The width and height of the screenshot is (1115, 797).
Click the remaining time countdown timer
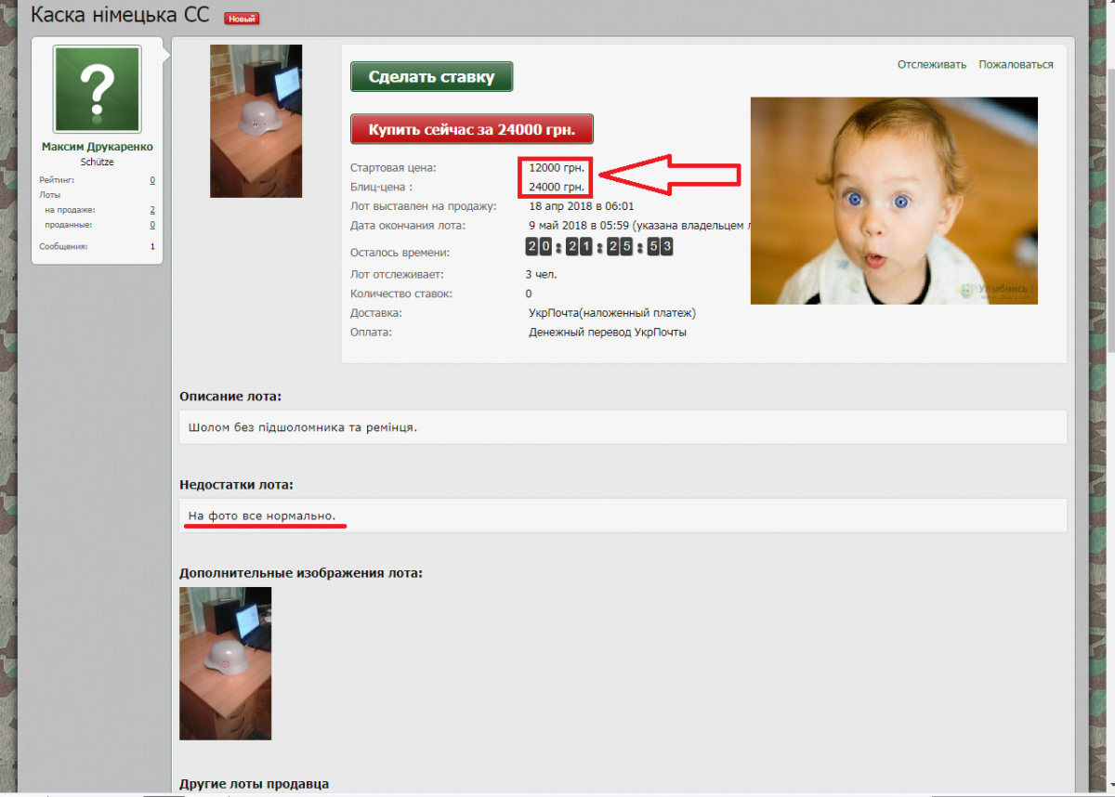598,247
